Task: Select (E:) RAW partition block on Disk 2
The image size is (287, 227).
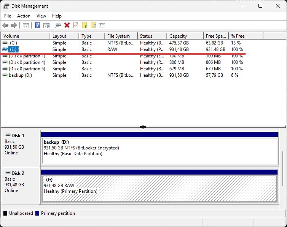Action: tap(159, 189)
